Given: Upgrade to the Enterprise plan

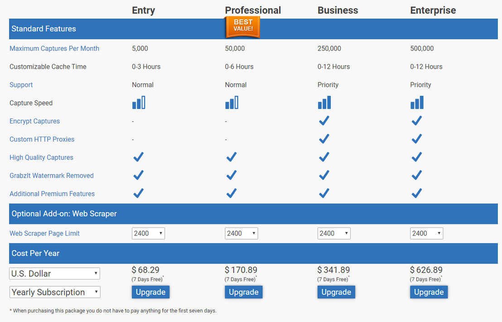Looking at the screenshot, I should pos(429,292).
